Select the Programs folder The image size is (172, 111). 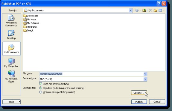30,27
